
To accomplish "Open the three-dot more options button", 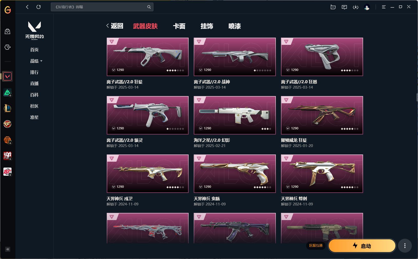I will click(405, 246).
